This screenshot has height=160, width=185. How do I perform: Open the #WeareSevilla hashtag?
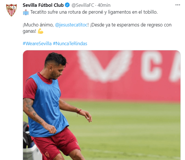tap(37, 44)
